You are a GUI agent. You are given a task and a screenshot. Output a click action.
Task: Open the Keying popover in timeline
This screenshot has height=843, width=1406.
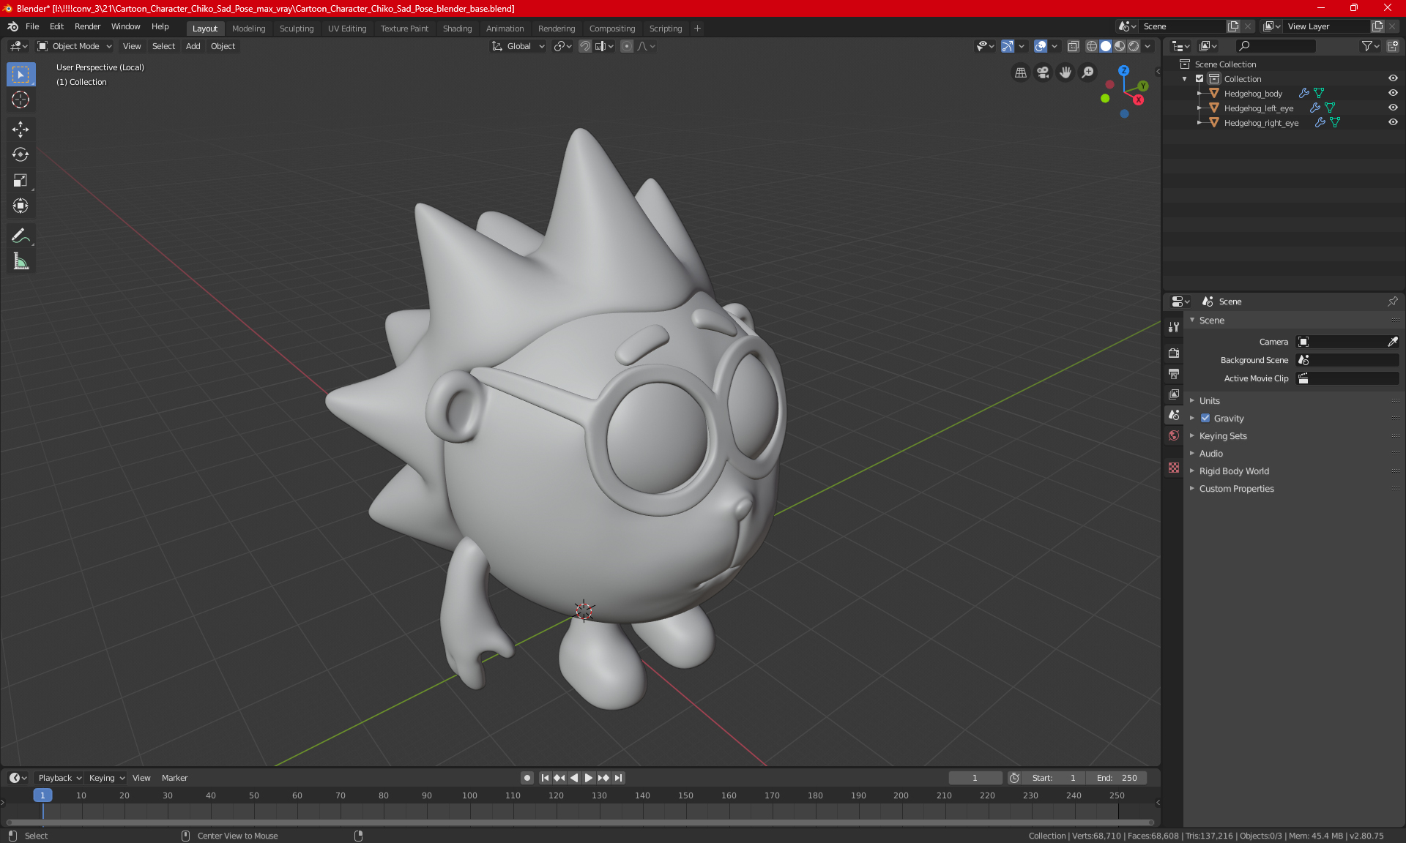pos(106,778)
